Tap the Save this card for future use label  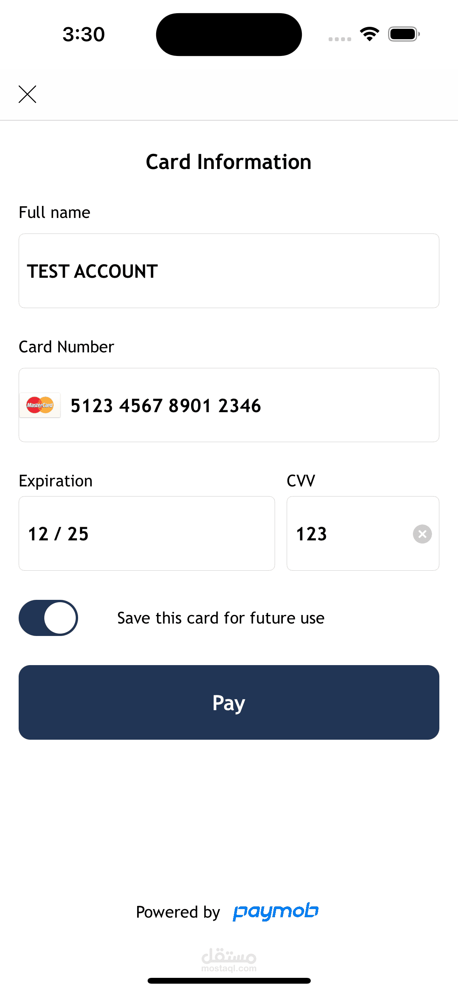coord(221,618)
